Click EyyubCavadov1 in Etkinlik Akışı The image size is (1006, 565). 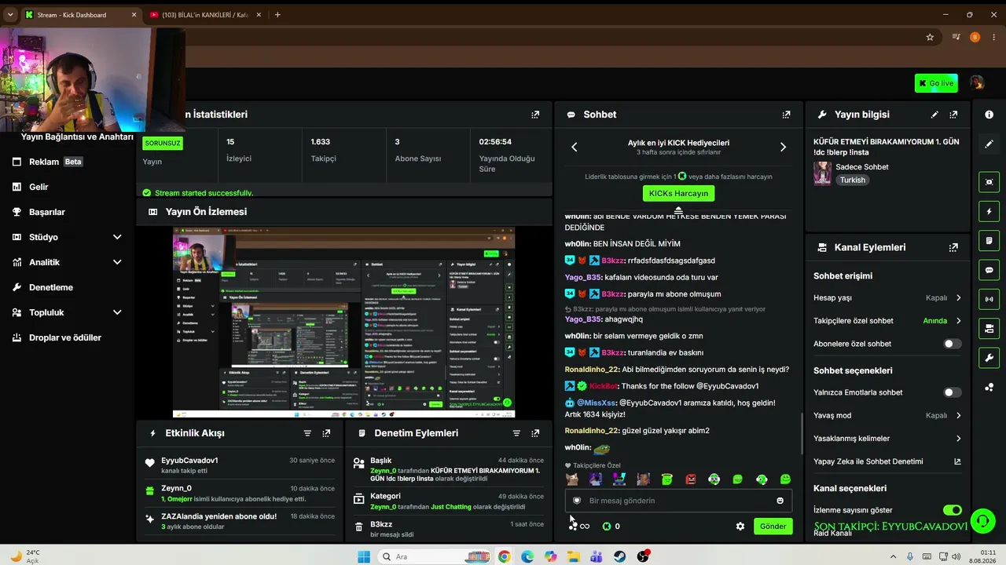tap(189, 461)
